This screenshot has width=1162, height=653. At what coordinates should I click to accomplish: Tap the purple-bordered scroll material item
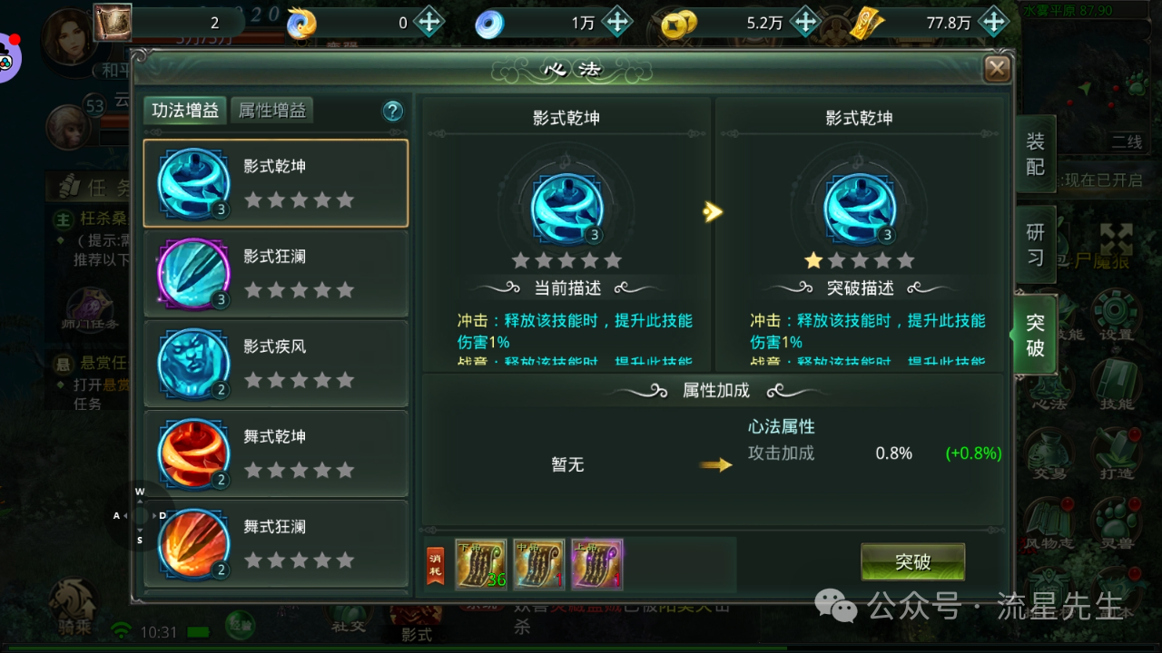tap(596, 565)
